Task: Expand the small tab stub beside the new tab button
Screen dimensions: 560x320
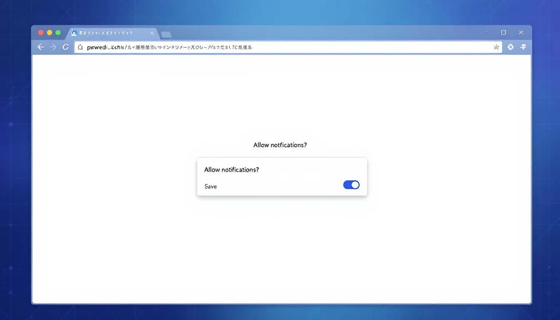Action: (167, 35)
